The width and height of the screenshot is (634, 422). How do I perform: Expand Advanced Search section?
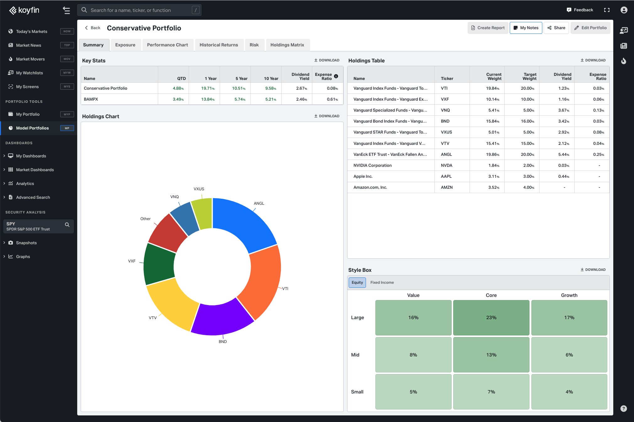pyautogui.click(x=4, y=197)
